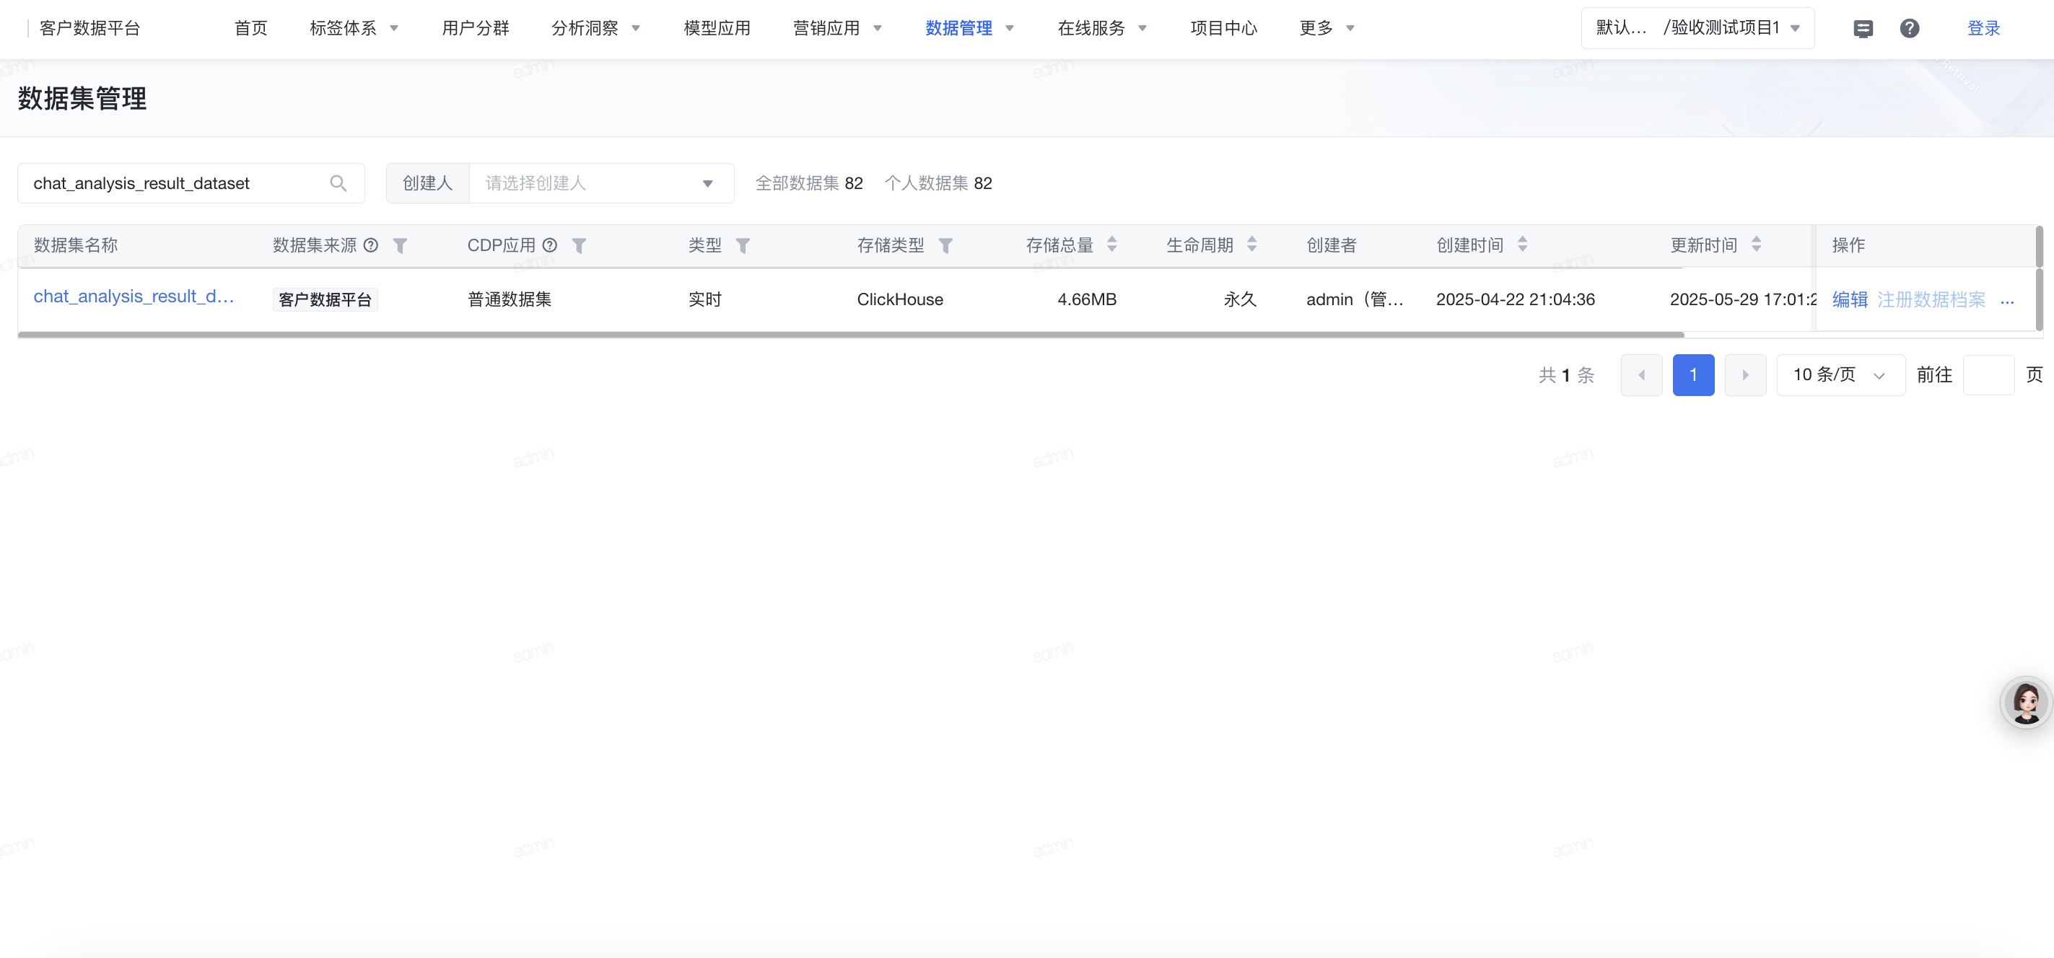Filter by 数据集来源 funnel icon
Viewport: 2054px width, 958px height.
[401, 245]
